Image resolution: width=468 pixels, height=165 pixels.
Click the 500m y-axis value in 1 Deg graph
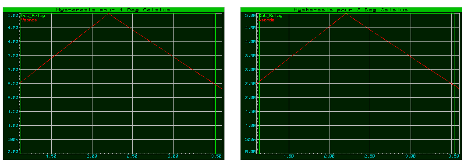click(x=13, y=139)
